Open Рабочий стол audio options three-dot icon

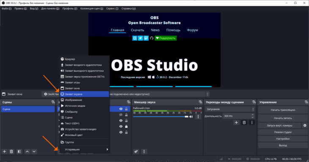pyautogui.click(x=198, y=117)
